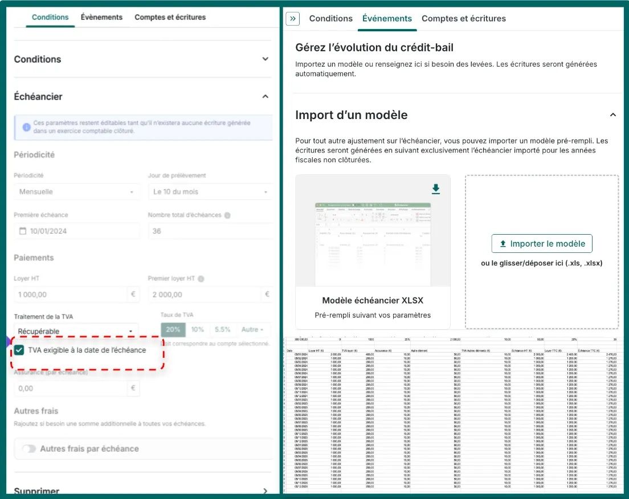Click the double-chevron panel expand icon
The width and height of the screenshot is (629, 499).
293,18
